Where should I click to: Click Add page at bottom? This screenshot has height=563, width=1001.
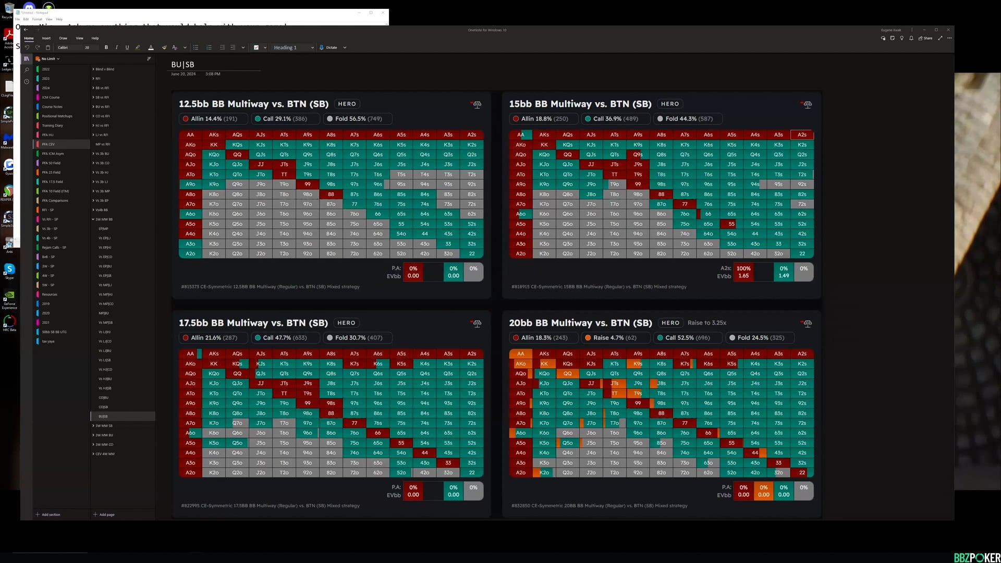click(104, 515)
